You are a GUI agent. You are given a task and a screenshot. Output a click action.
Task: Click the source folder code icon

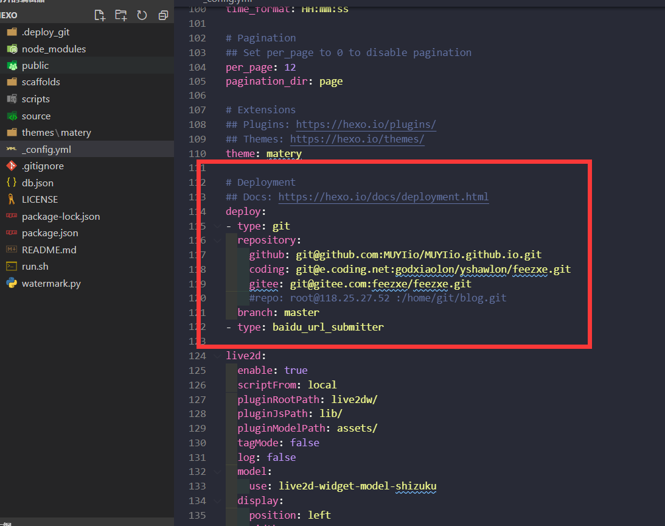(12, 116)
